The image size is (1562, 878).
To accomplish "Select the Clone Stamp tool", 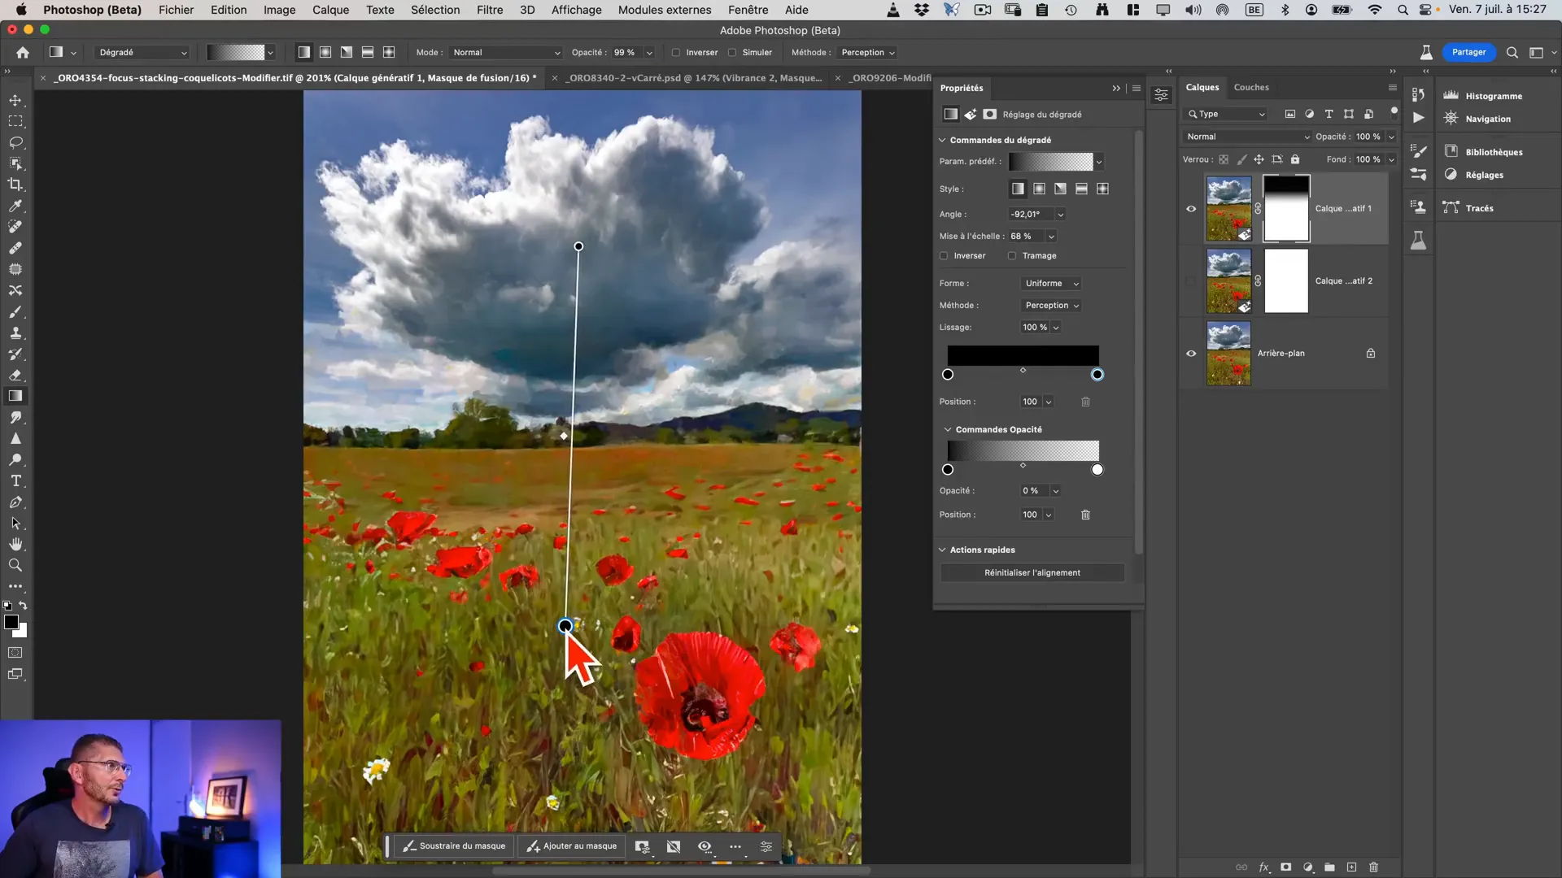I will 15,333.
